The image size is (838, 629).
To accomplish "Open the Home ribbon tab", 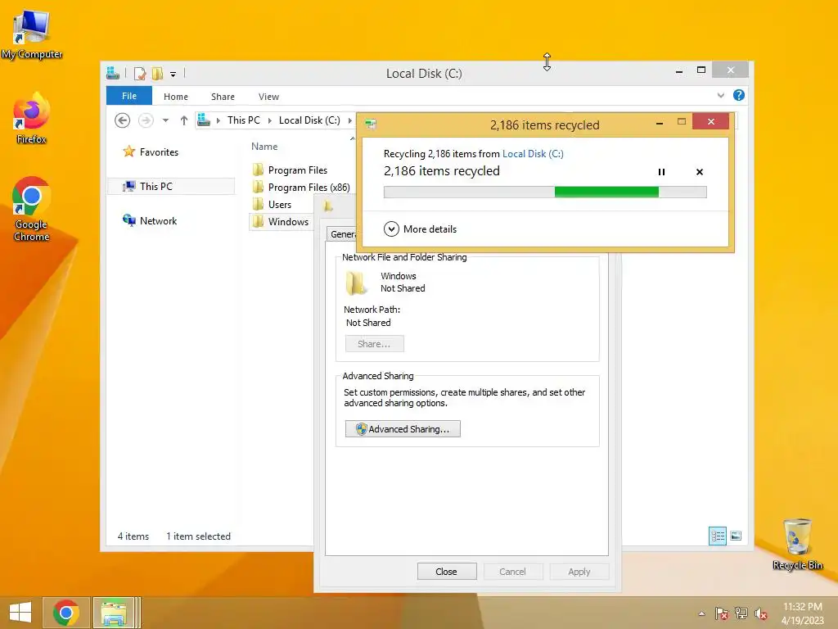I will tap(176, 97).
